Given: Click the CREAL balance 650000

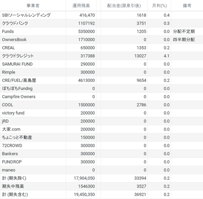Looking at the screenshot, I should click(x=88, y=48).
